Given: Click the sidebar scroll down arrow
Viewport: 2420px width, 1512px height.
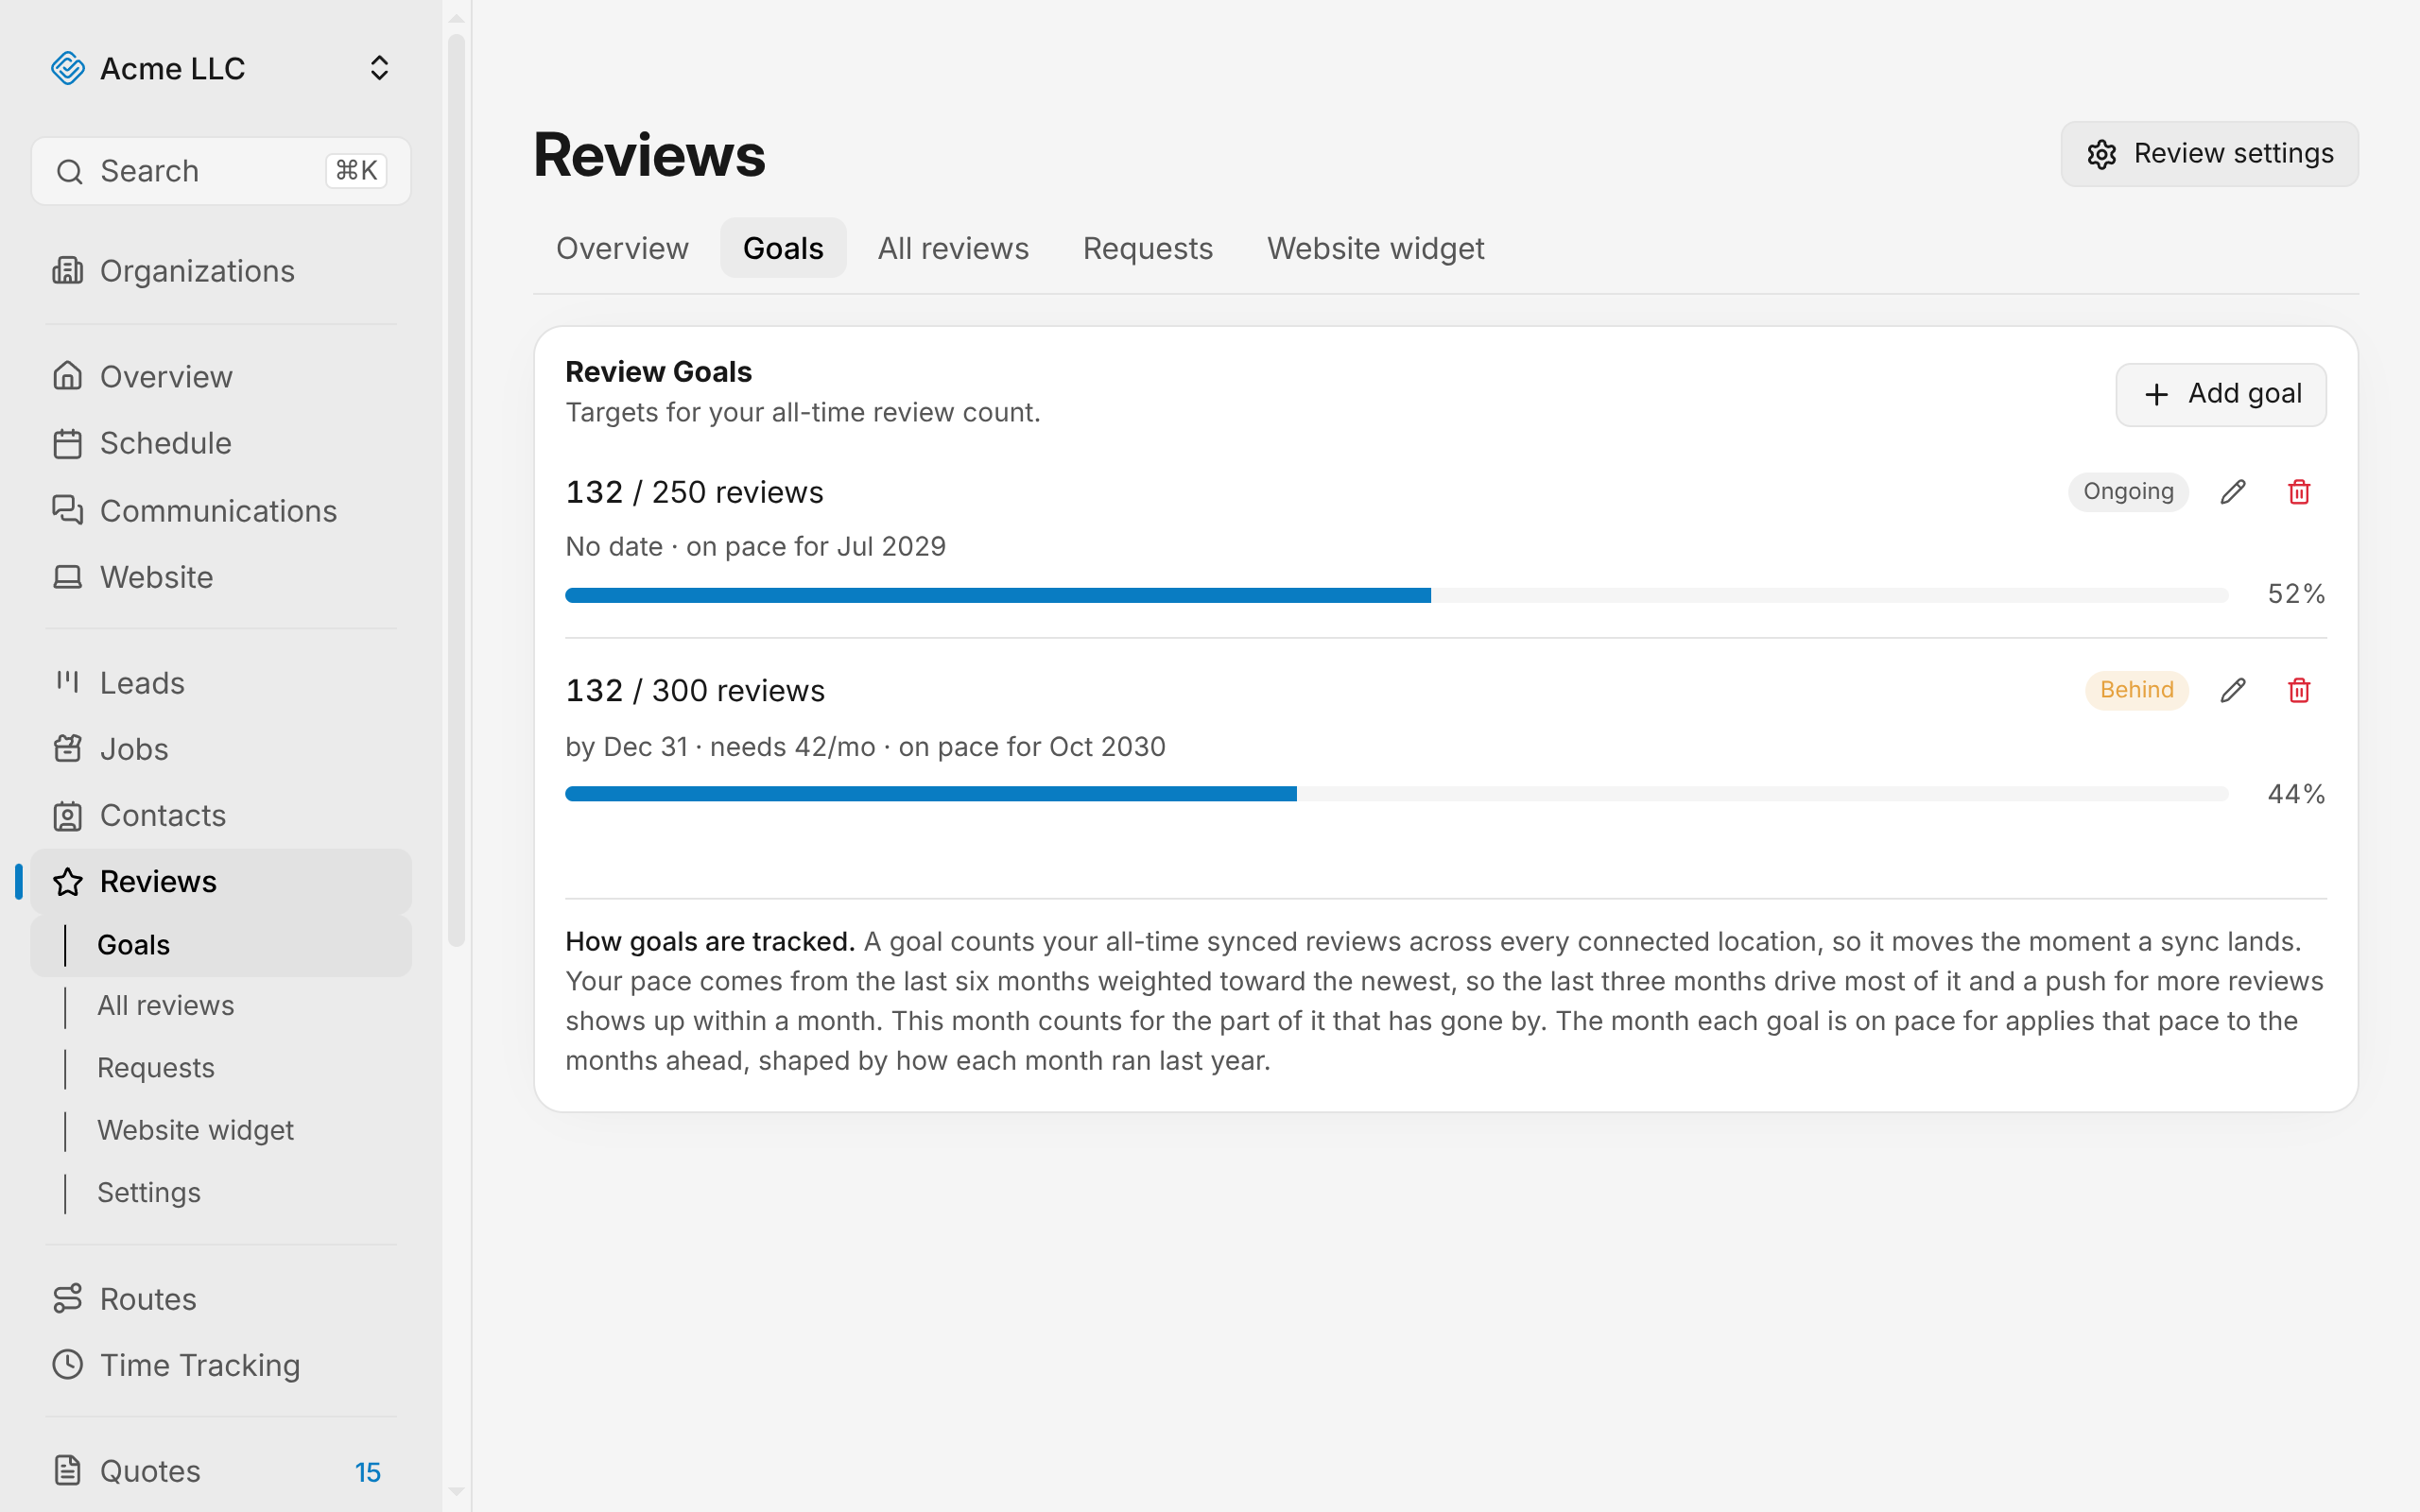Looking at the screenshot, I should point(456,1491).
